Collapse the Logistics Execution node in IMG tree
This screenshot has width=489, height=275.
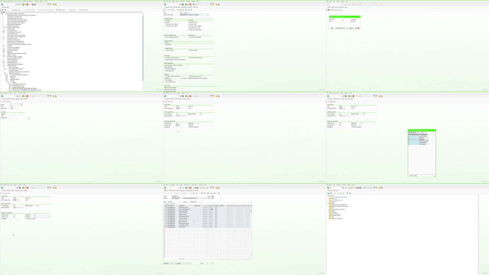(3, 66)
